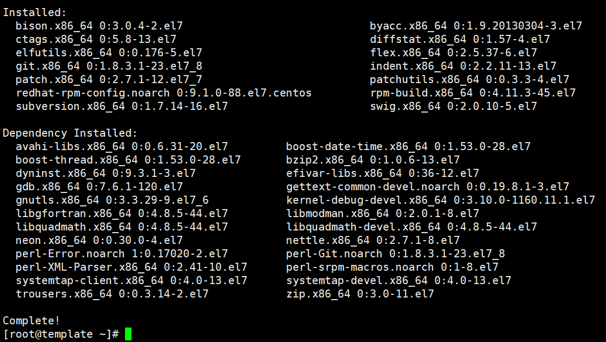
Task: Click the systemtap-client.x86_64 entry
Action: point(132,280)
